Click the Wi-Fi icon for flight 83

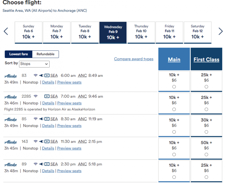coord(36,76)
